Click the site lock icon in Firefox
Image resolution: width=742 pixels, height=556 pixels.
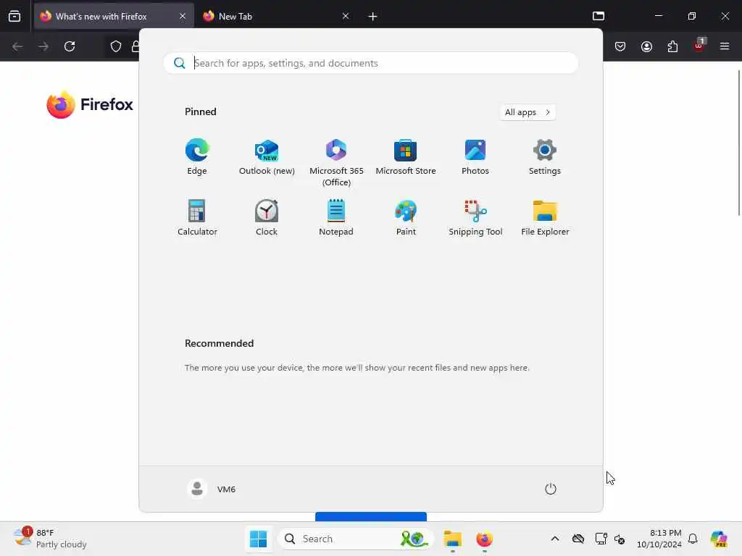point(135,46)
